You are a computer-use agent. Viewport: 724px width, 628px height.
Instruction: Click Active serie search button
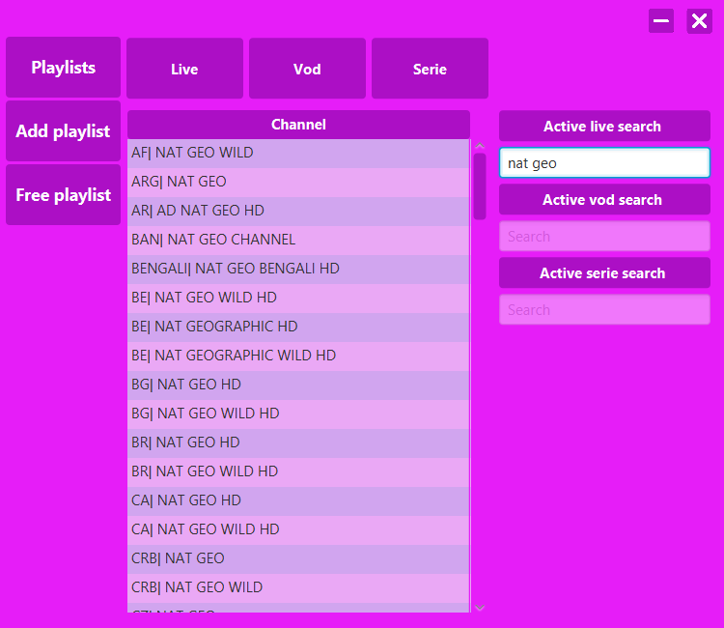click(604, 272)
